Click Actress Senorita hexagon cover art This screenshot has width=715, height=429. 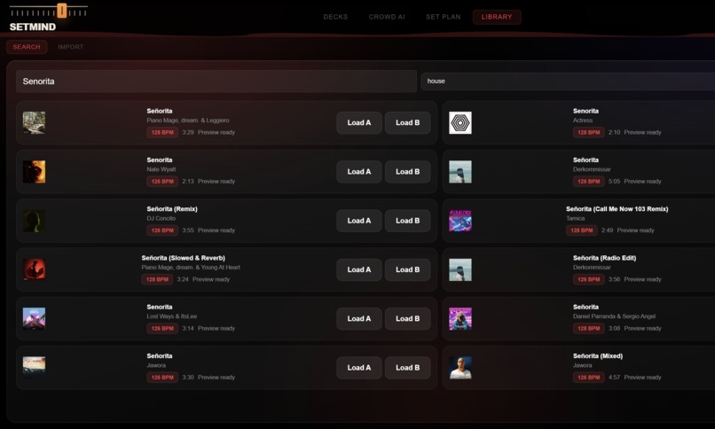point(460,122)
